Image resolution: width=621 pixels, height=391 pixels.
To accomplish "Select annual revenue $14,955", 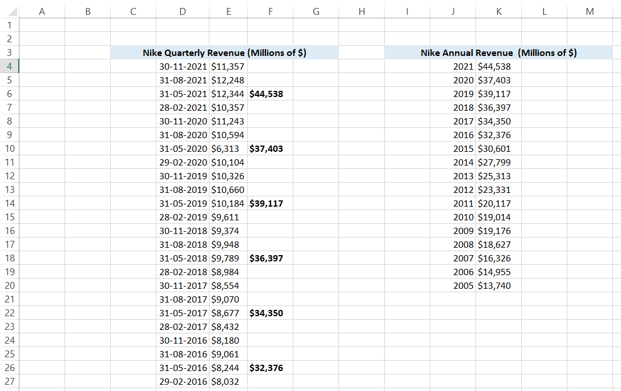I will tap(499, 272).
